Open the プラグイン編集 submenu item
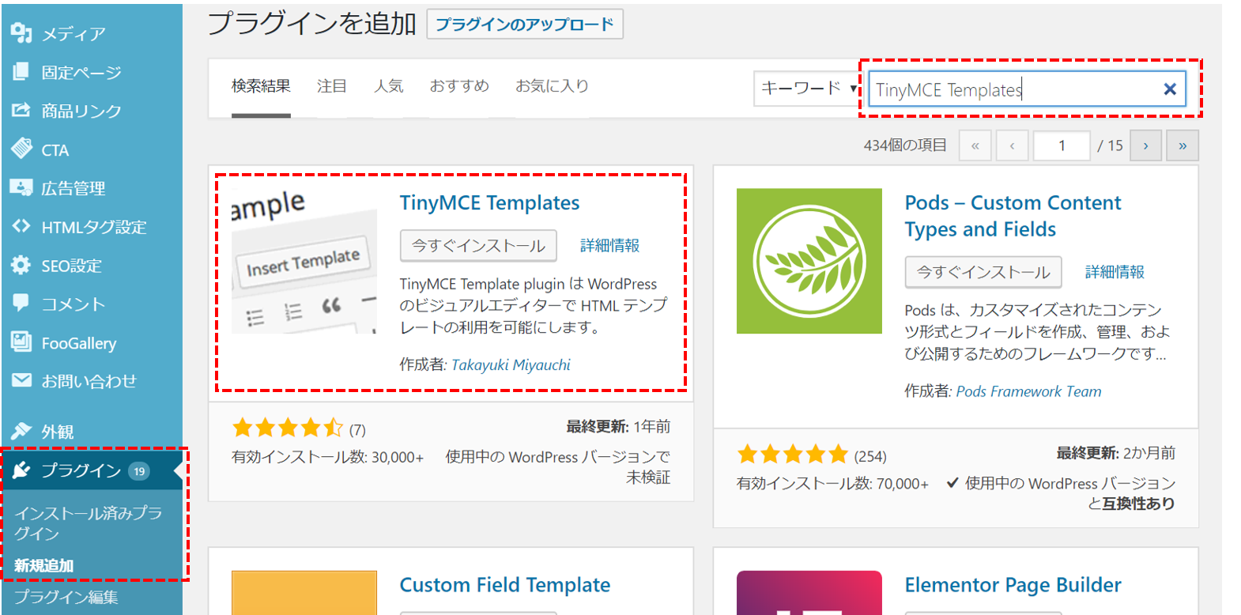 pos(66,597)
